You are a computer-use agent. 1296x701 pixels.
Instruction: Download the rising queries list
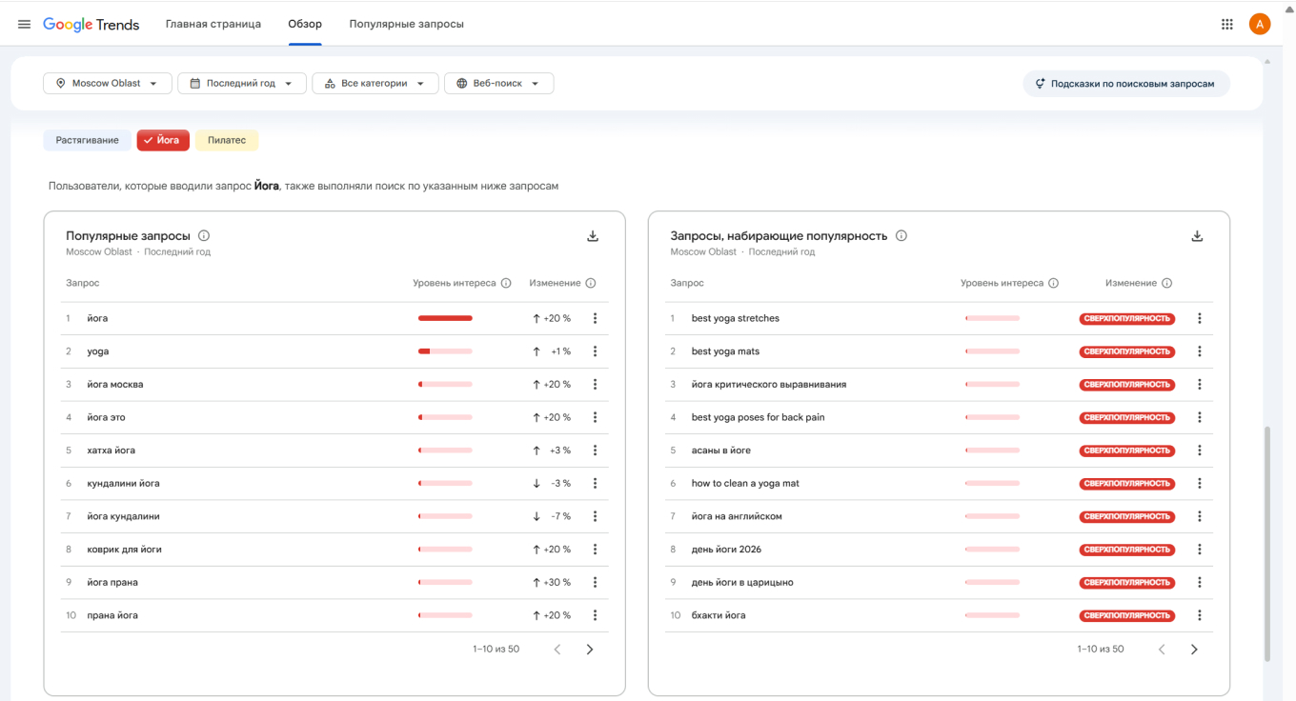pyautogui.click(x=1198, y=236)
